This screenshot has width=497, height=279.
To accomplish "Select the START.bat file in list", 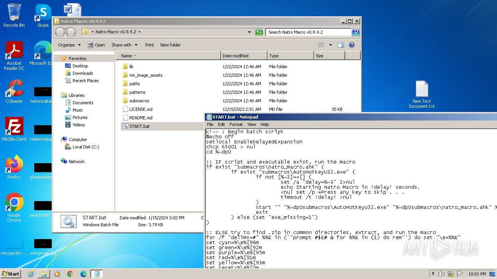I will [x=139, y=126].
